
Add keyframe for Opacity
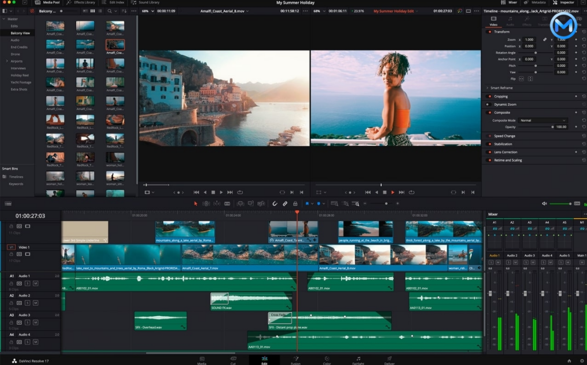point(576,127)
